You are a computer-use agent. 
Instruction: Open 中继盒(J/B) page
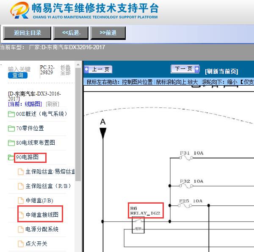[x=39, y=201]
